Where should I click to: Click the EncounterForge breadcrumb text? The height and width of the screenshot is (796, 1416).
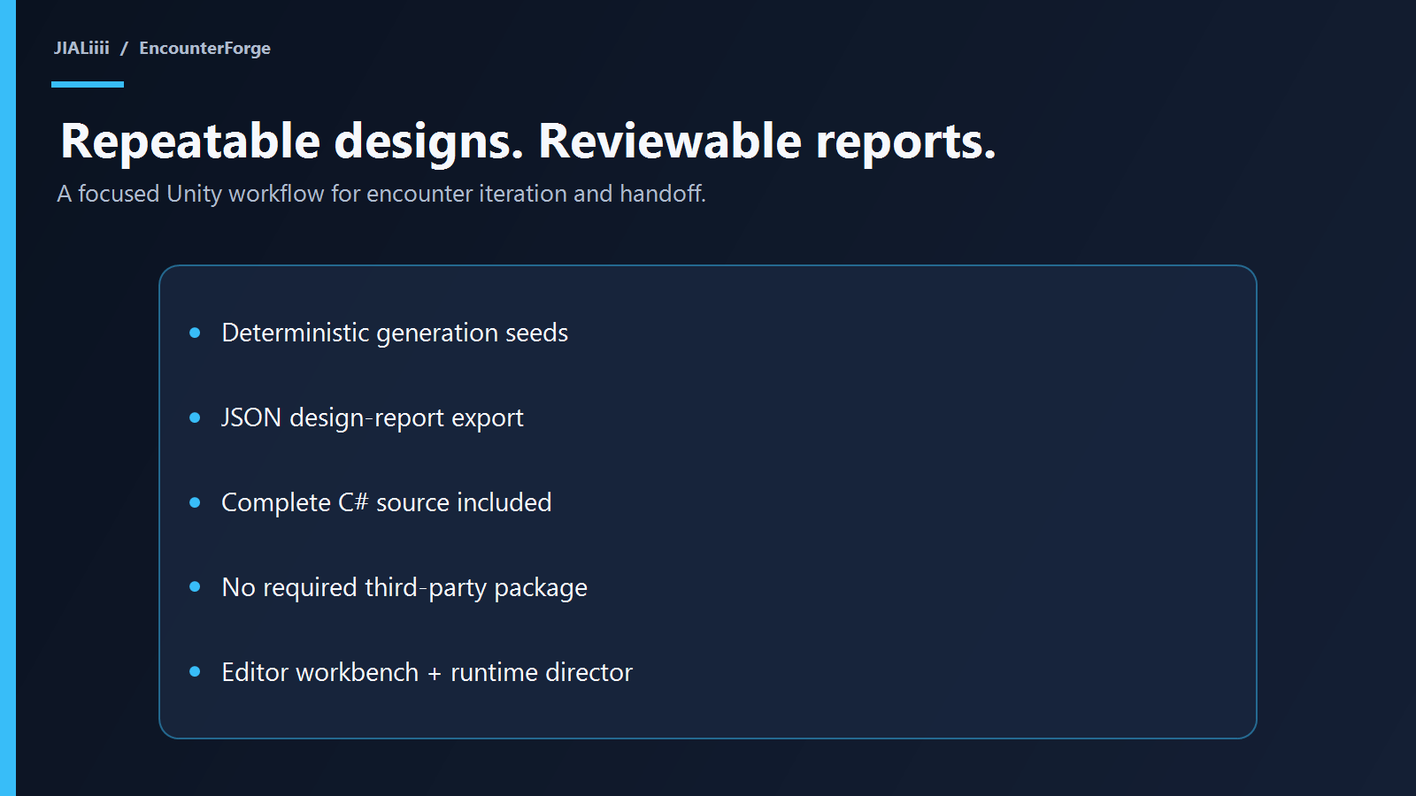(204, 48)
